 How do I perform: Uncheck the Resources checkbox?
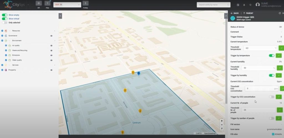[x=2, y=31]
